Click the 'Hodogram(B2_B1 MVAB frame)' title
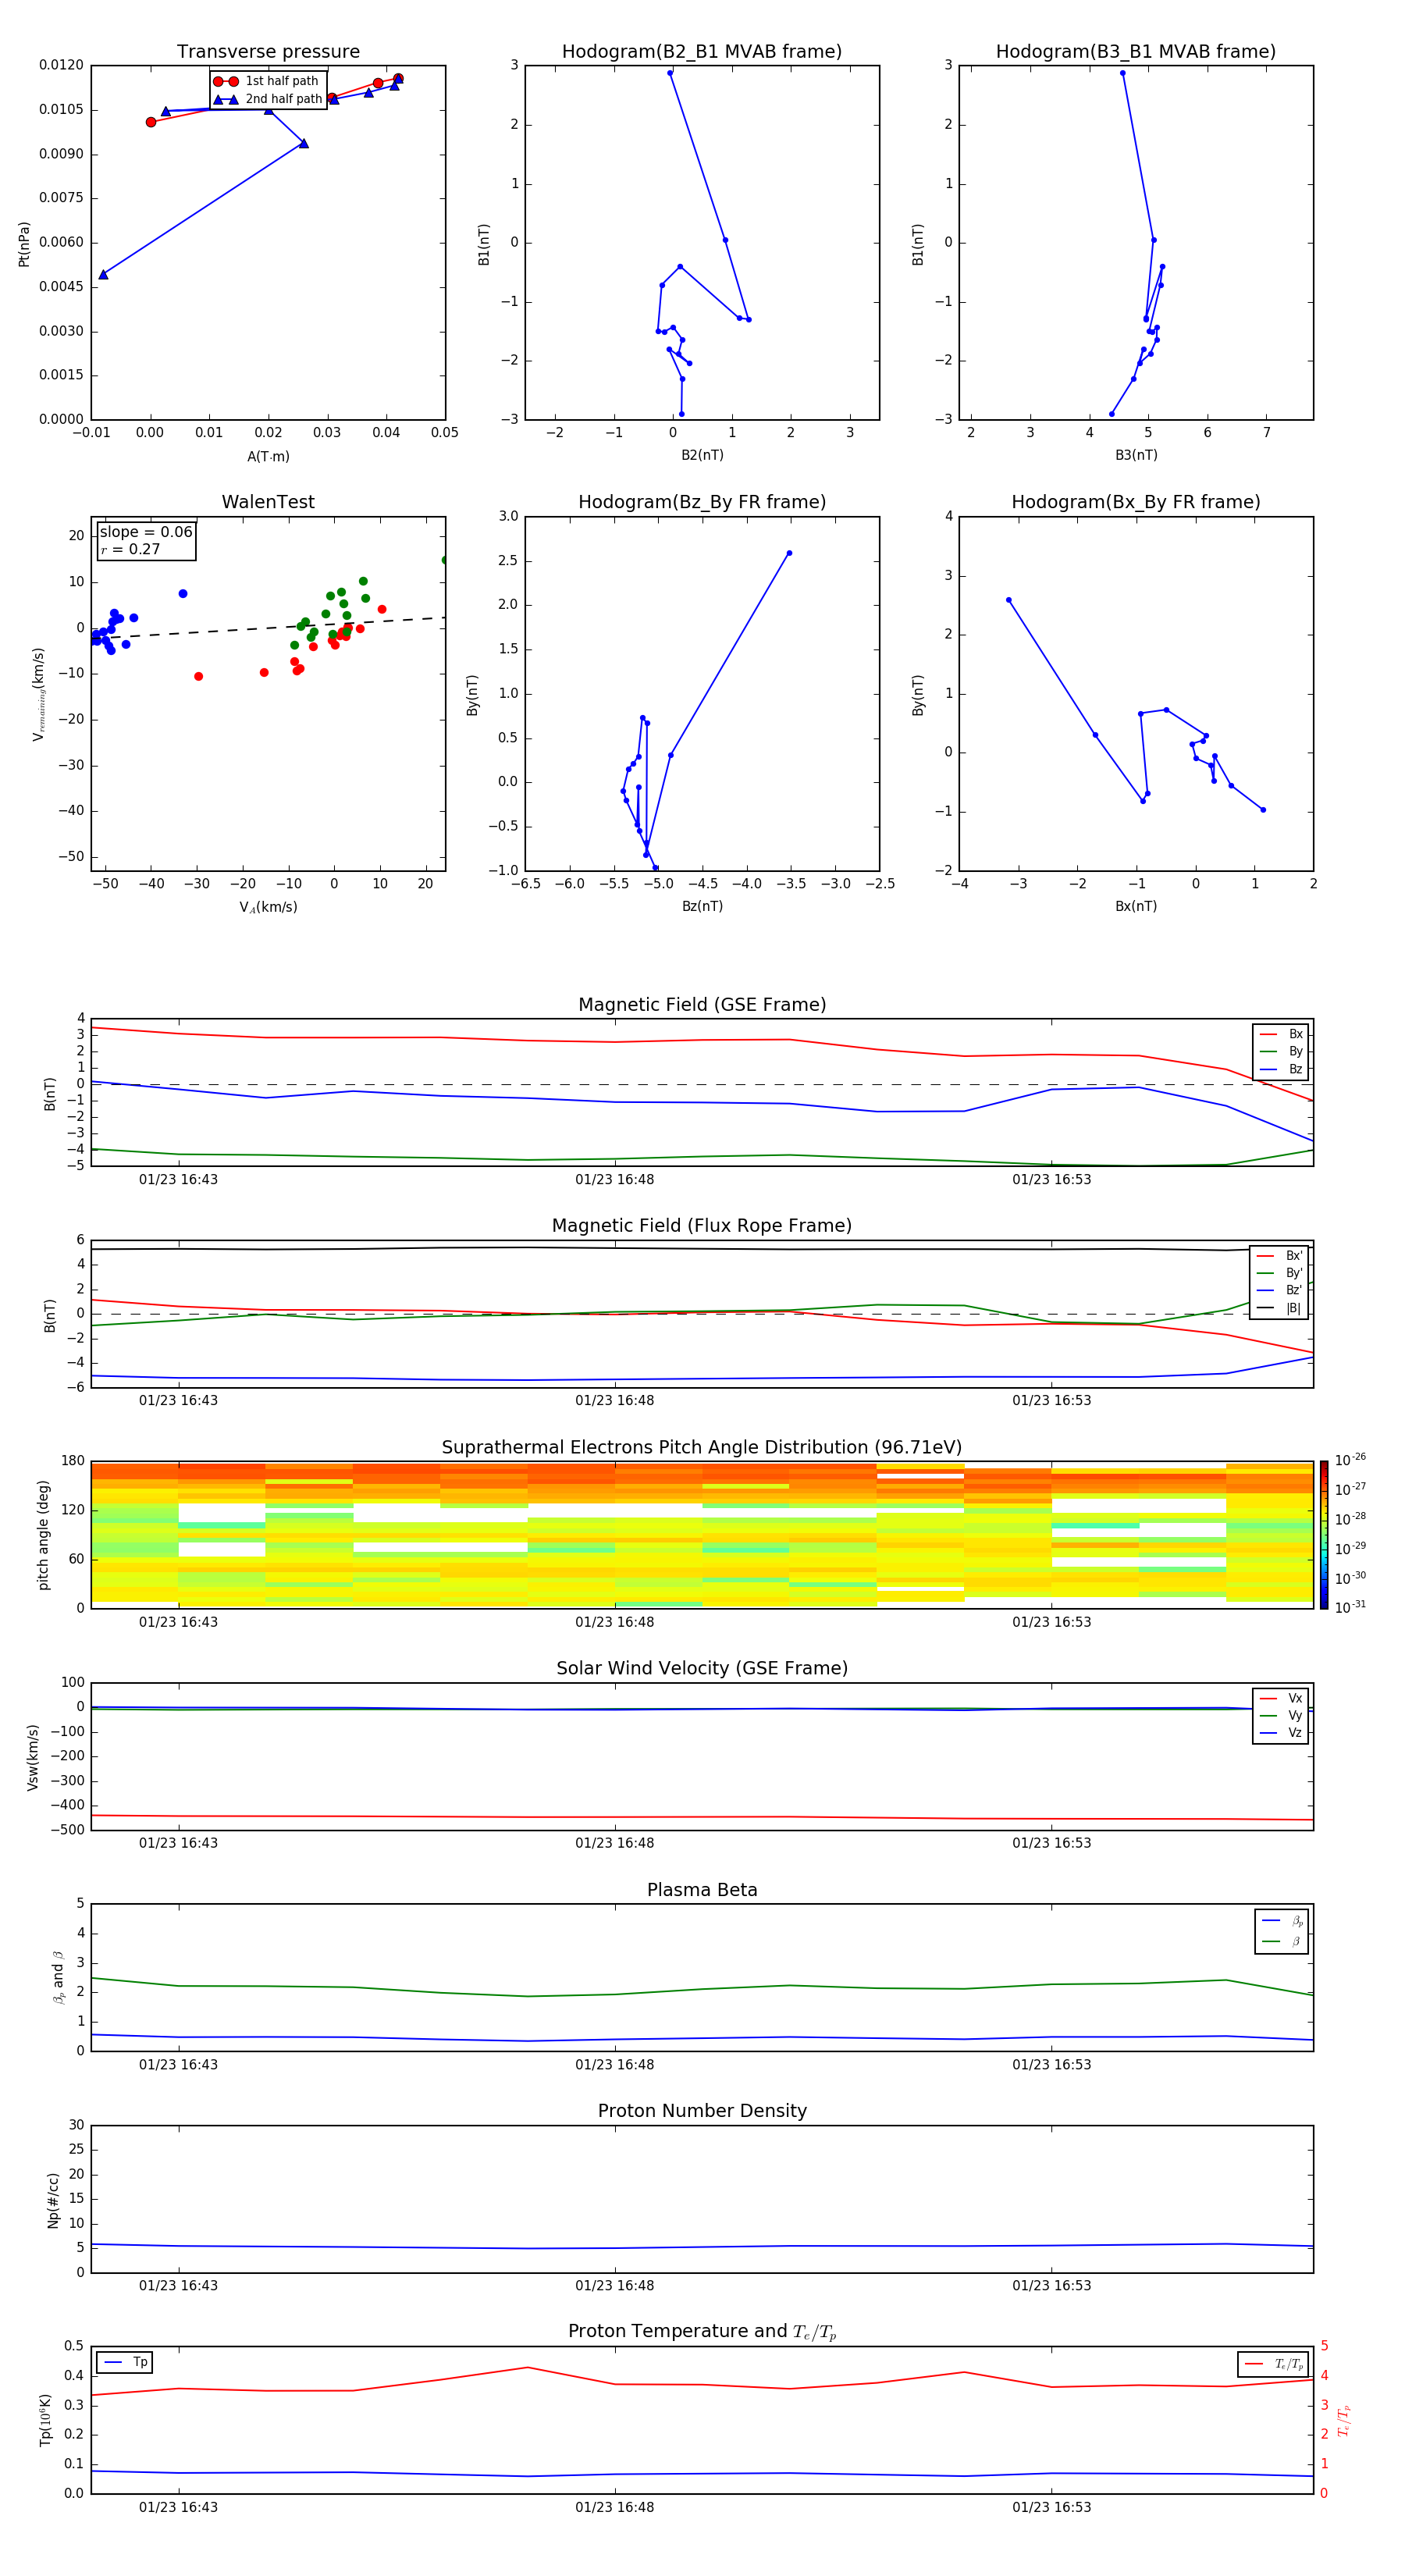 click(702, 52)
